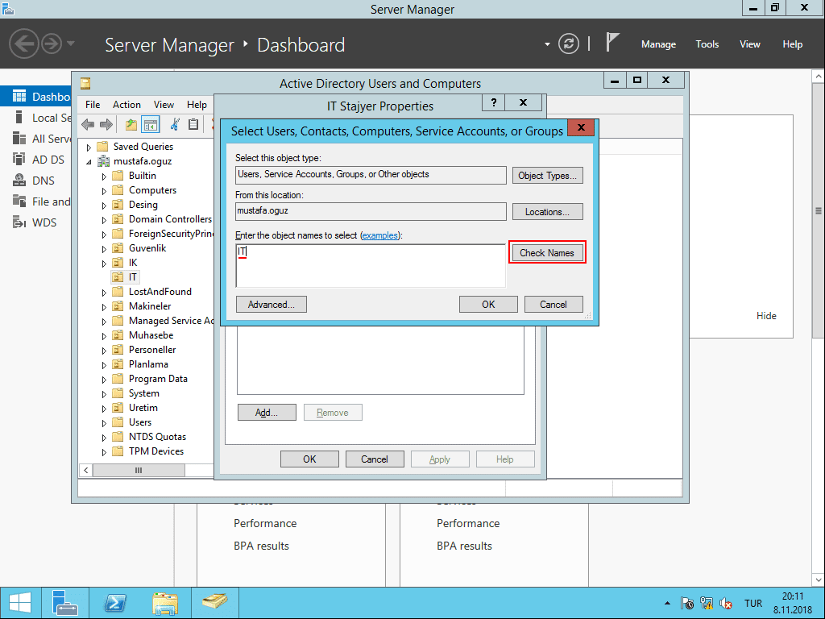825x619 pixels.
Task: Click tree horizontal scrollbar left arrow
Action: coord(85,470)
